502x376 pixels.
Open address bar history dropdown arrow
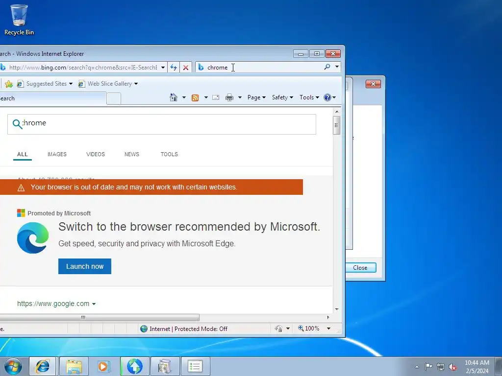tap(163, 68)
